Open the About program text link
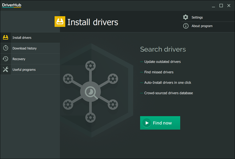The image size is (235, 159). coord(202,26)
